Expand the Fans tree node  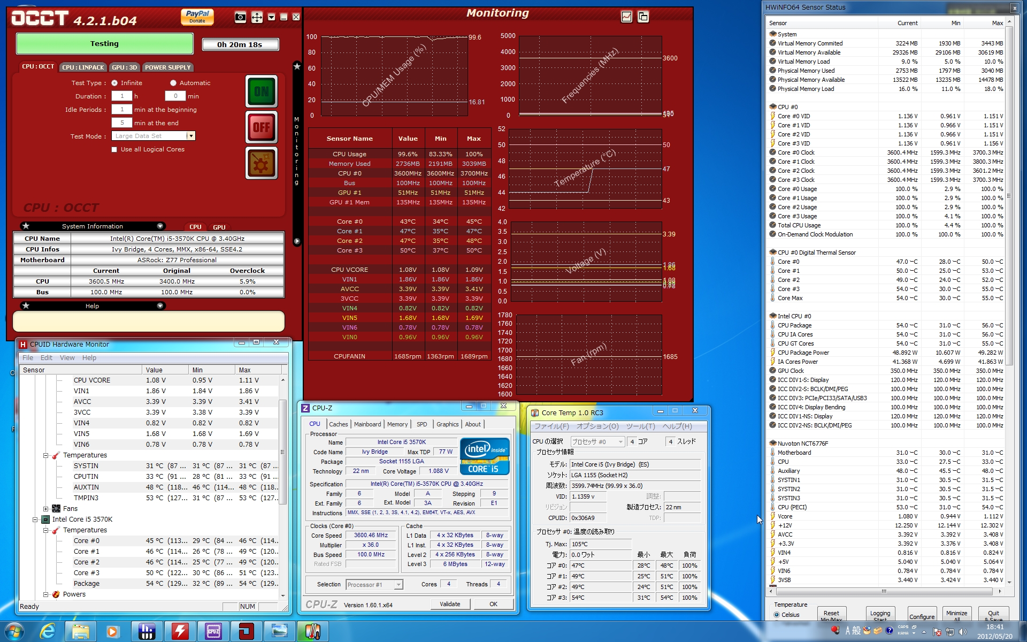point(46,509)
